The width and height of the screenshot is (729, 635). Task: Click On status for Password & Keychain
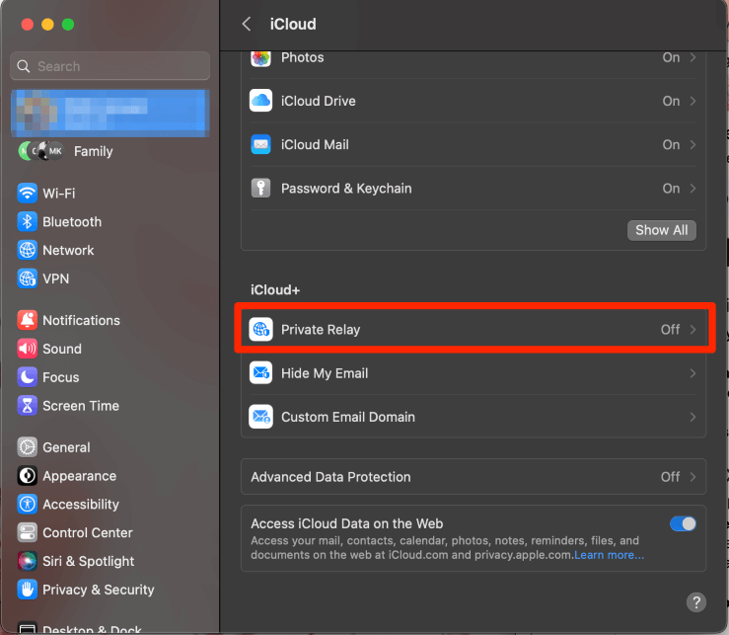[x=671, y=189]
